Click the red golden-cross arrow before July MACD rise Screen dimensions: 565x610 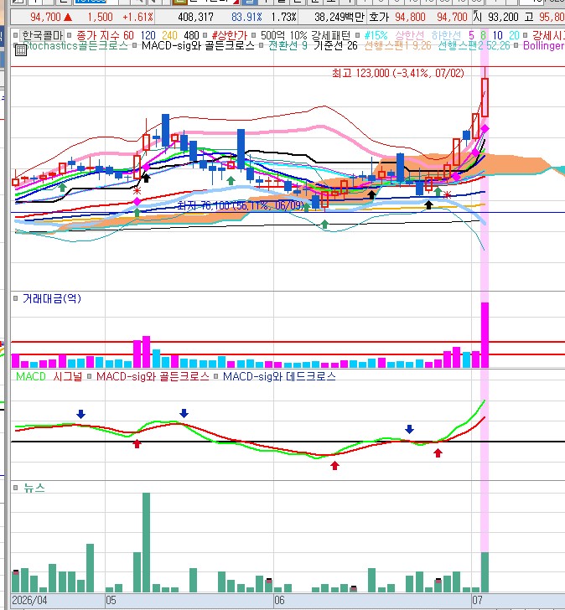click(x=438, y=452)
